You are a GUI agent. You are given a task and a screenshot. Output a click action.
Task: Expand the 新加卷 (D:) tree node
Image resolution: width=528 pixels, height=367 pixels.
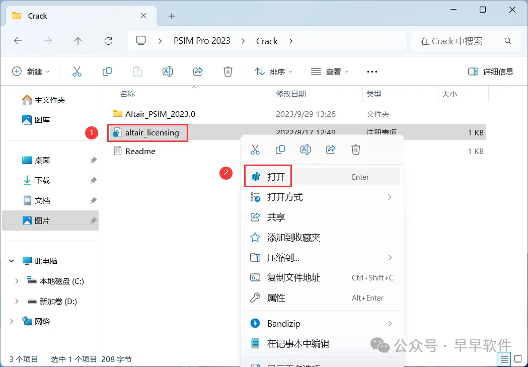[17, 302]
